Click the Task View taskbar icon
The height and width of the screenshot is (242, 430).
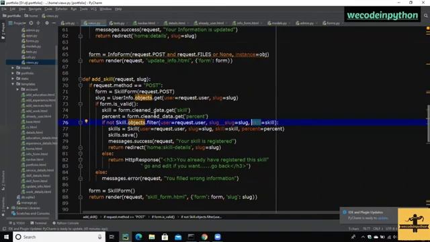point(112,237)
